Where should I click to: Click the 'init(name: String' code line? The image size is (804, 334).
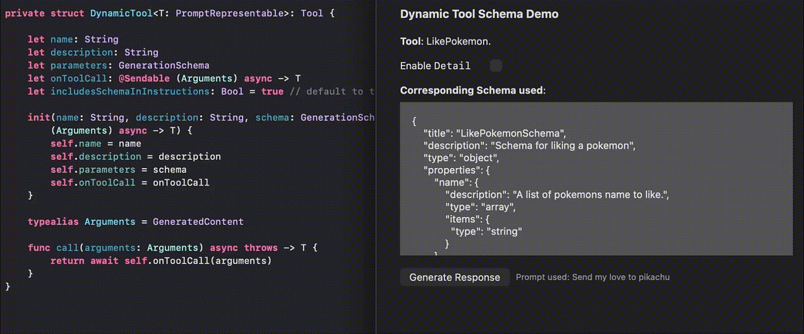coord(201,117)
